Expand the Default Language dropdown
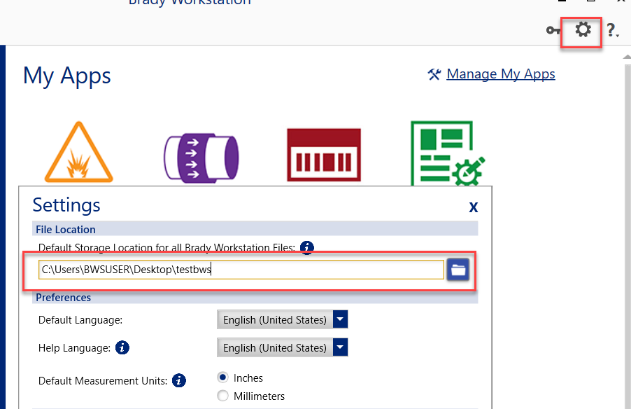631x409 pixels. pos(340,320)
